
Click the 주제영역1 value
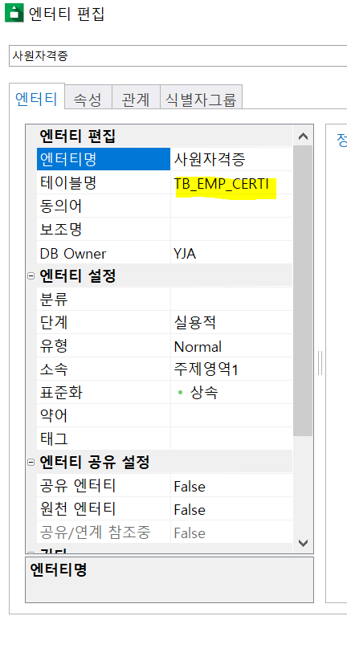point(206,369)
